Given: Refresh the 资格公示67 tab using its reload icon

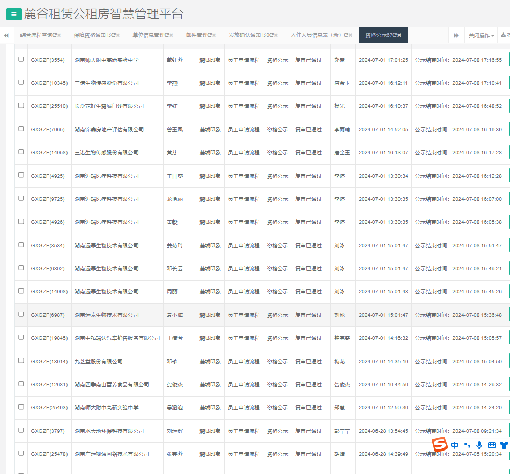Looking at the screenshot, I should click(x=394, y=35).
